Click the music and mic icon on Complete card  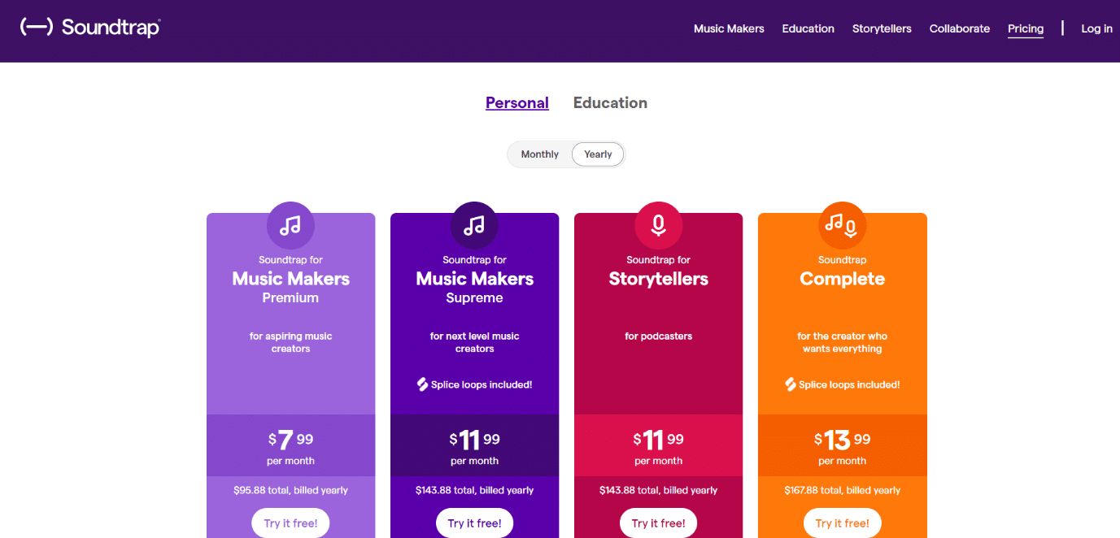pyautogui.click(x=842, y=225)
